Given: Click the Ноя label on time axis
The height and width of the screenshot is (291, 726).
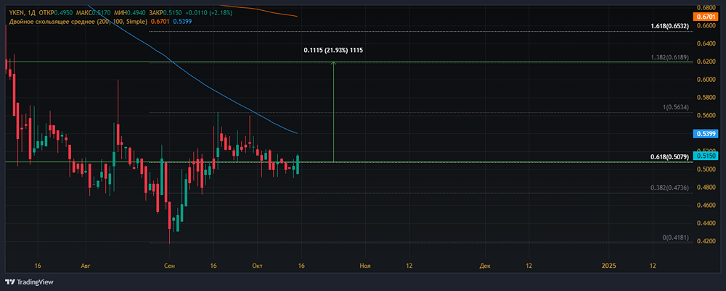Looking at the screenshot, I should 366,266.
